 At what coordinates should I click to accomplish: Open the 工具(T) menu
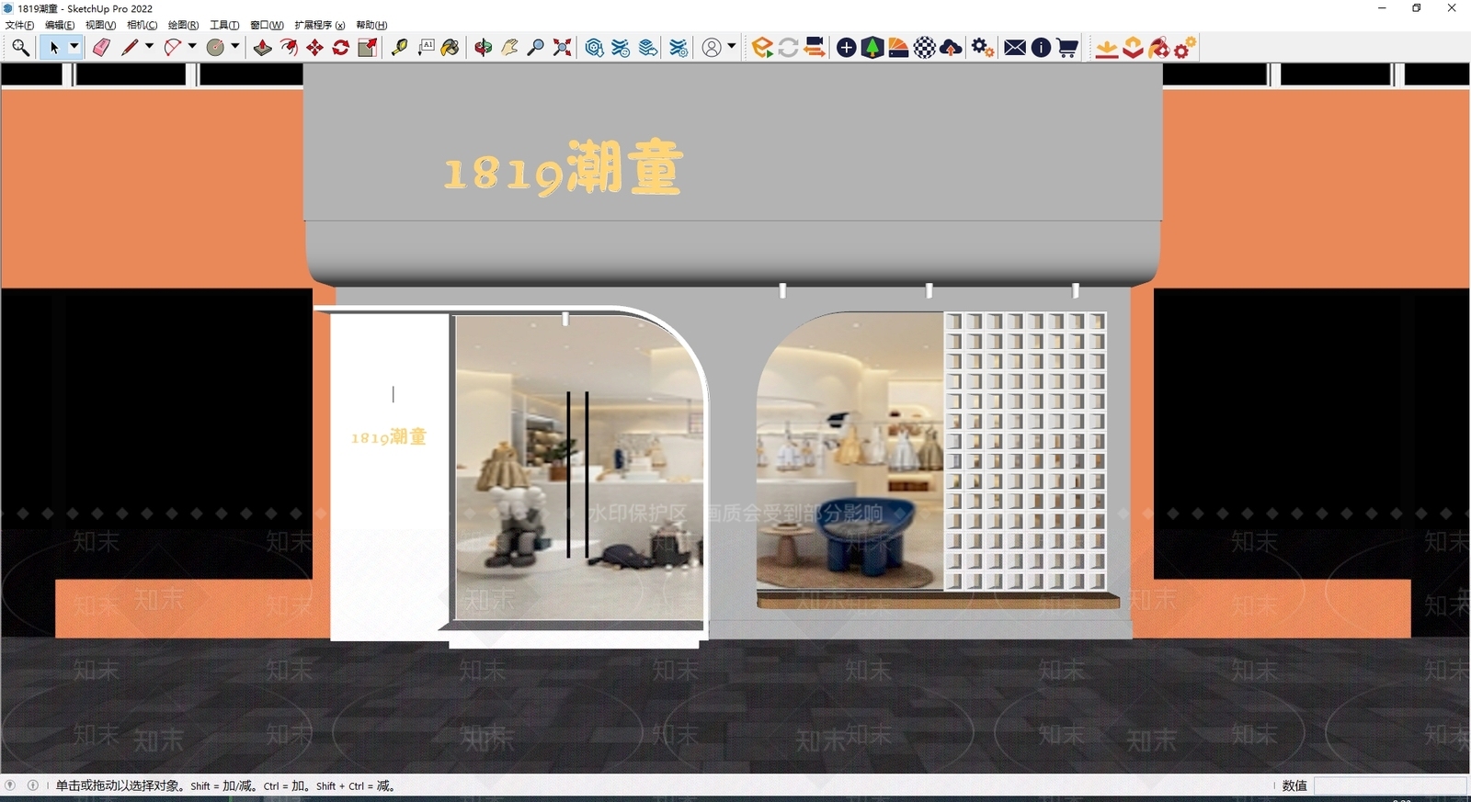coord(224,25)
